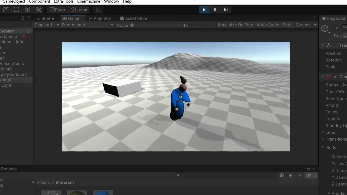This screenshot has height=195, width=347.
Task: Click the Materials breadcrumb
Action: pyautogui.click(x=65, y=183)
